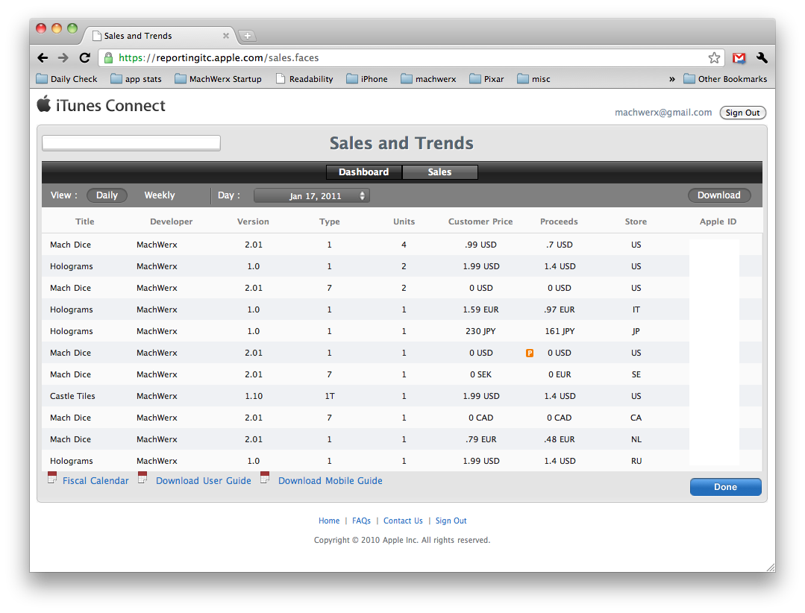Click the Sign Out footer link
The height and width of the screenshot is (613, 805).
[x=451, y=521]
